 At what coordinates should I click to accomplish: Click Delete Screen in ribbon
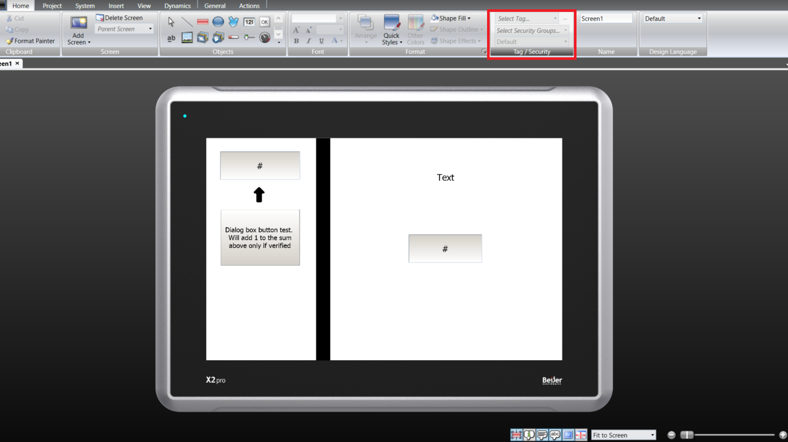coord(119,18)
